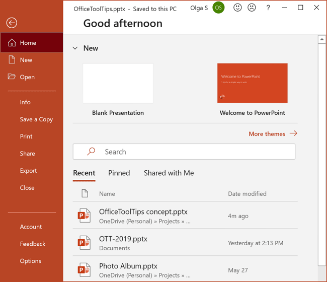Select Save a Copy in sidebar
The image size is (327, 282).
coord(36,119)
